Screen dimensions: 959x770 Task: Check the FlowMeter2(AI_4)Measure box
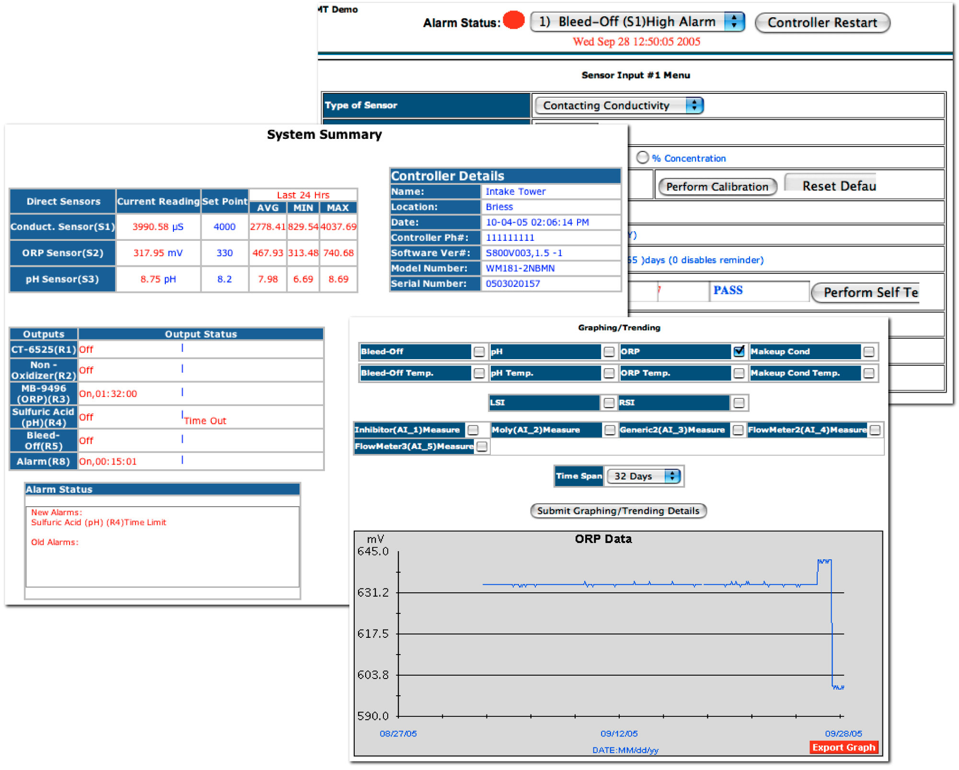[875, 430]
